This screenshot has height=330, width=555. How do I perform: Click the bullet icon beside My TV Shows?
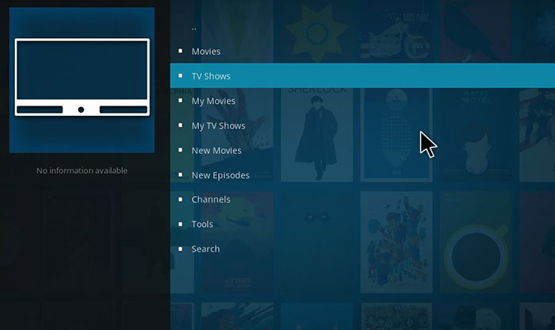(181, 125)
